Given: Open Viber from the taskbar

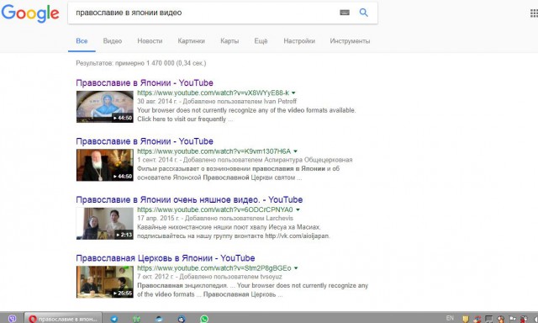Looking at the screenshot, I should pos(12,319).
